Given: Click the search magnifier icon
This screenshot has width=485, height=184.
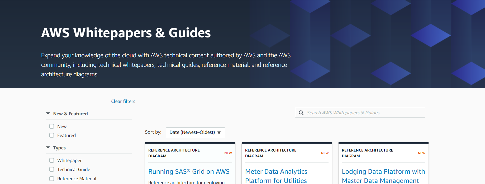Looking at the screenshot, I should [301, 113].
